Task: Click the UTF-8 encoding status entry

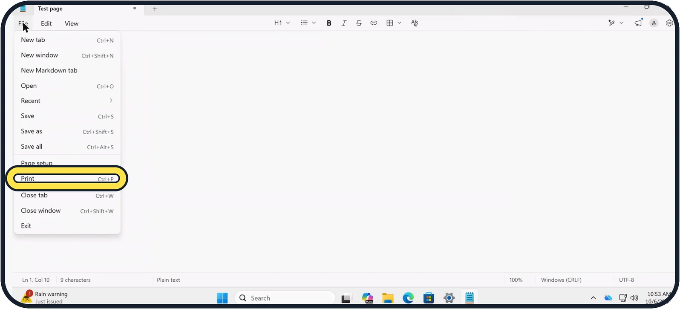Action: 626,280
